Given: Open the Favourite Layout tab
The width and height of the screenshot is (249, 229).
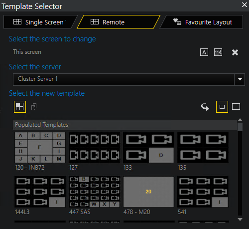Looking at the screenshot, I should click(x=201, y=22).
